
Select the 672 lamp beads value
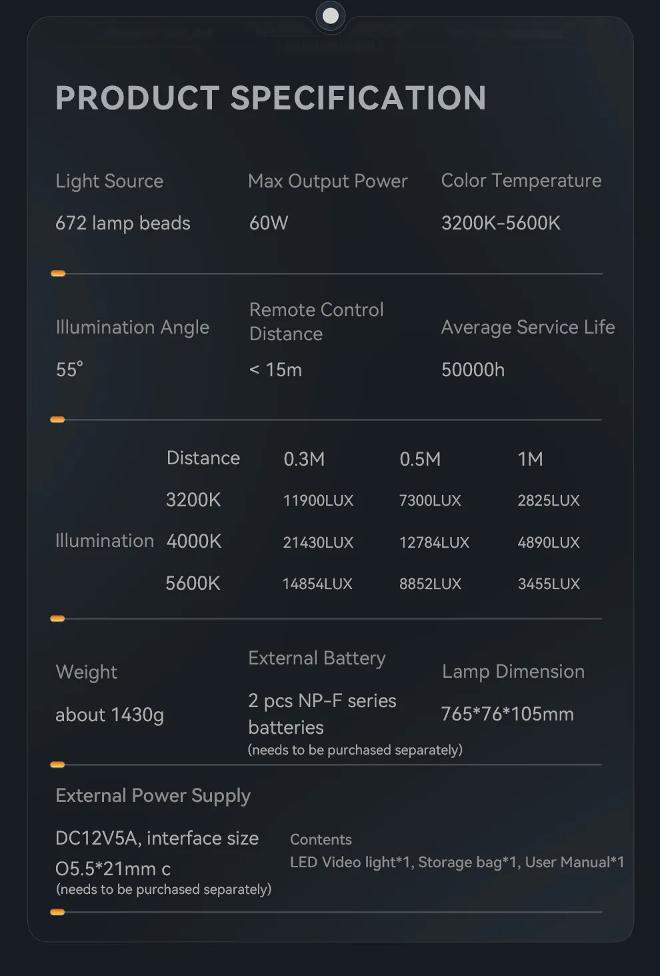coord(123,223)
